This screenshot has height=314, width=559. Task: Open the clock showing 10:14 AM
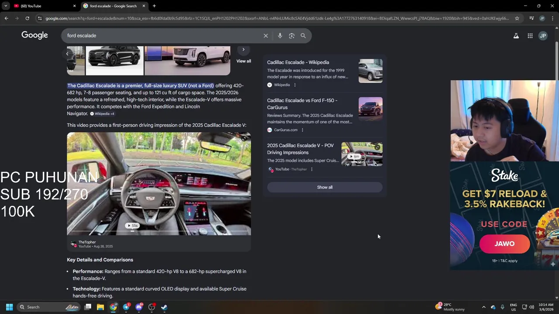point(546,307)
